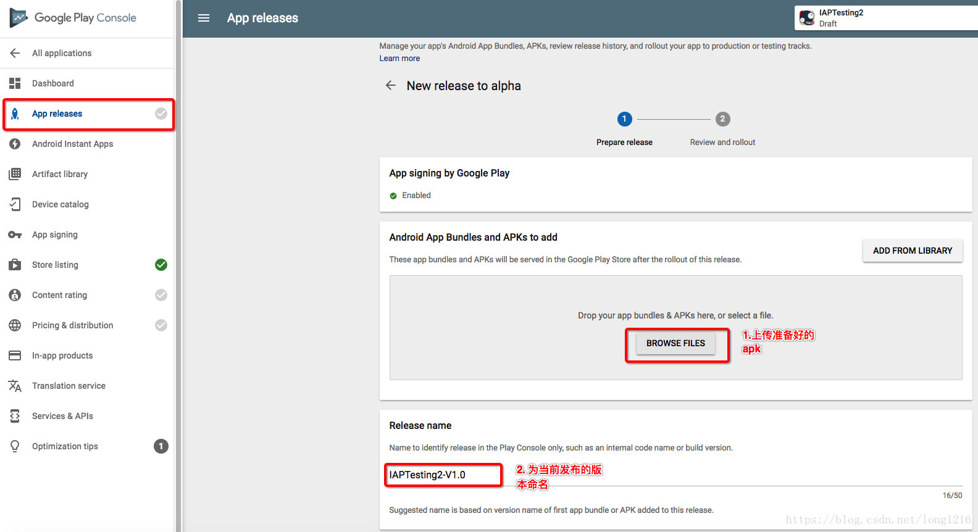This screenshot has width=978, height=532.
Task: Click the Optimization tips lightbulb icon
Action: [x=15, y=446]
